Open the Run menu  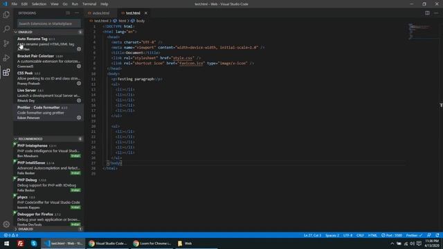(x=75, y=4)
